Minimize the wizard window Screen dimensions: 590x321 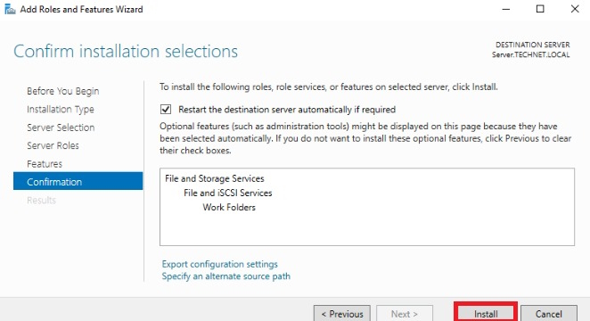tap(505, 9)
